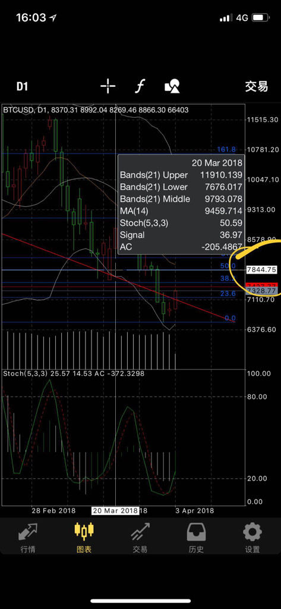This screenshot has width=281, height=609.
Task: Open the 行情 quotes tab
Action: coord(28,538)
